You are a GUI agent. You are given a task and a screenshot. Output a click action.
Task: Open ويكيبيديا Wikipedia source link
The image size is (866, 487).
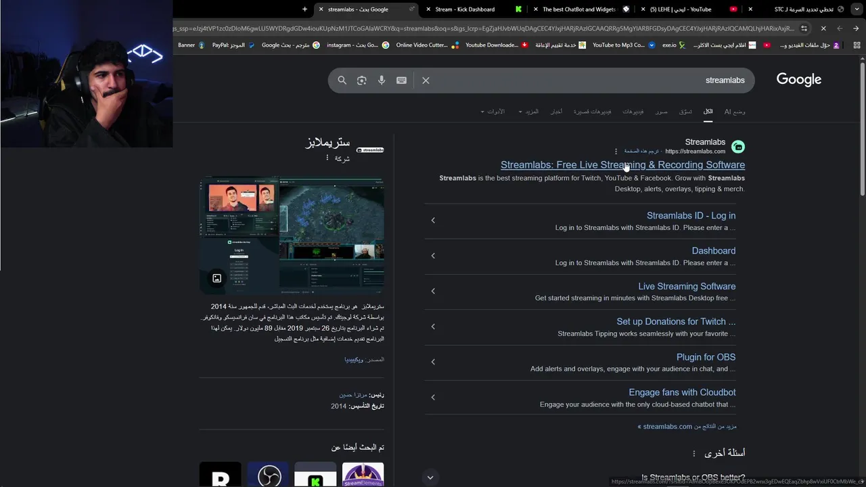click(354, 360)
